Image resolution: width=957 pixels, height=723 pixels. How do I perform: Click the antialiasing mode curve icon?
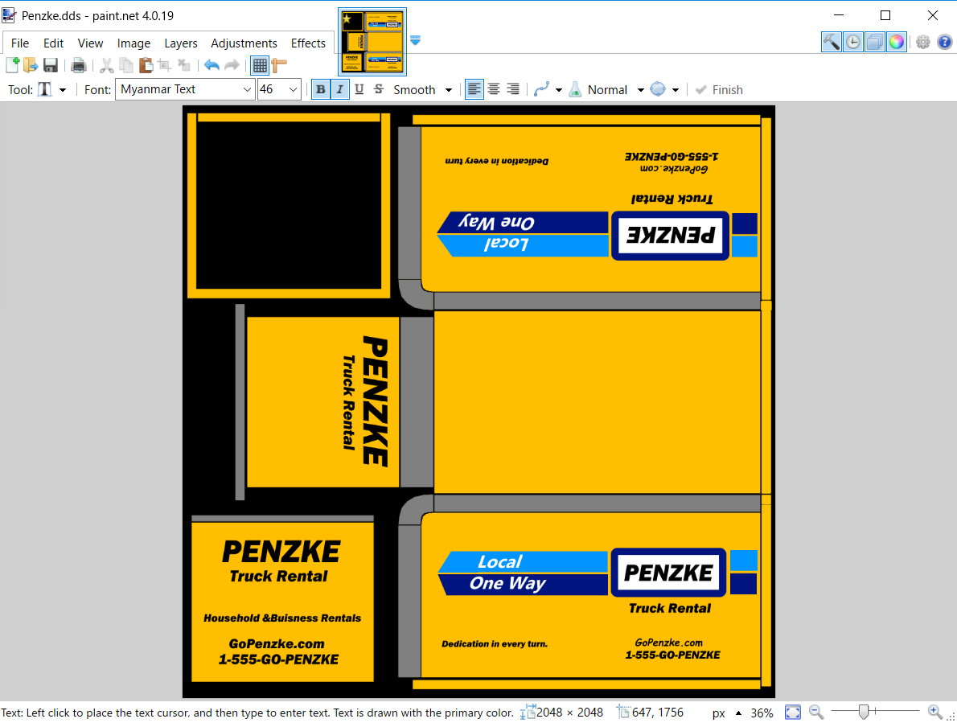click(x=541, y=90)
